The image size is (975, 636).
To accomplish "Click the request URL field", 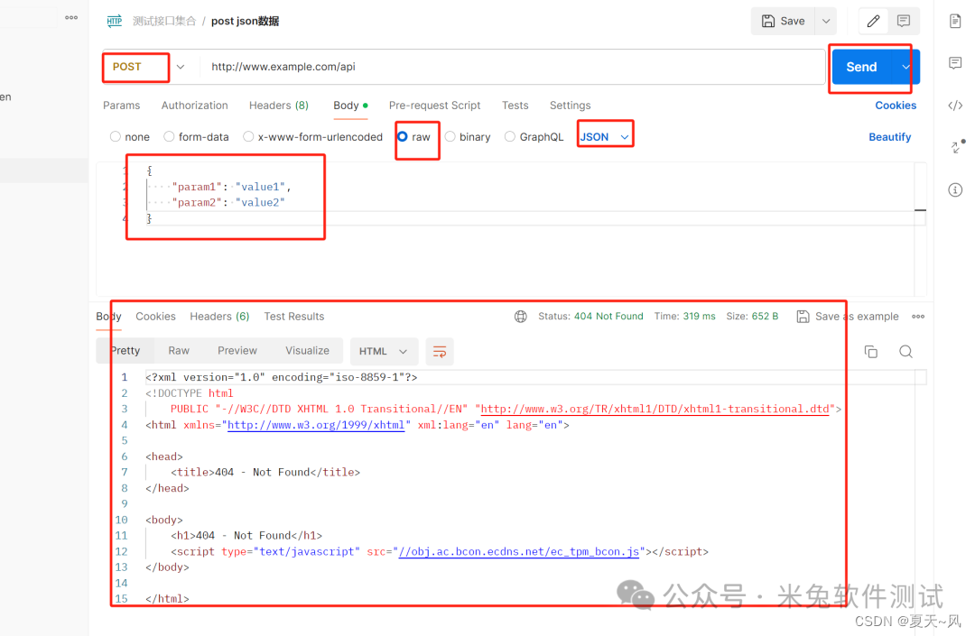I will coord(513,67).
